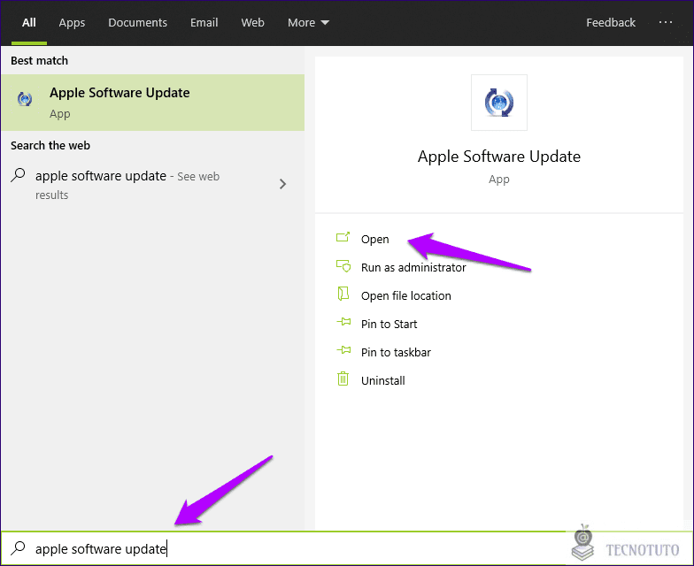The width and height of the screenshot is (694, 566).
Task: Click the Search the web heading
Action: (50, 145)
